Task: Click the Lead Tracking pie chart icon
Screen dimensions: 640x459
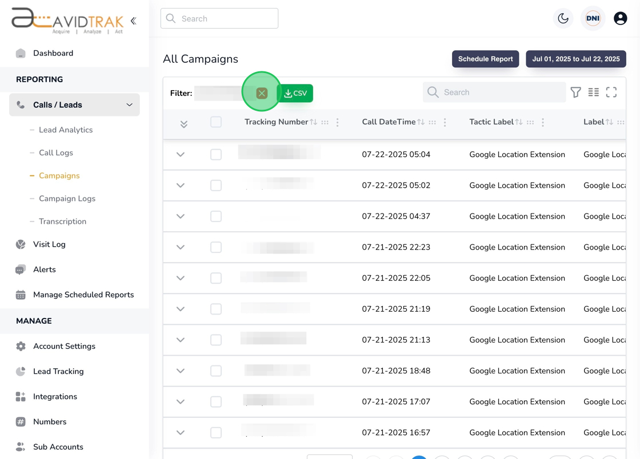Action: pos(21,372)
